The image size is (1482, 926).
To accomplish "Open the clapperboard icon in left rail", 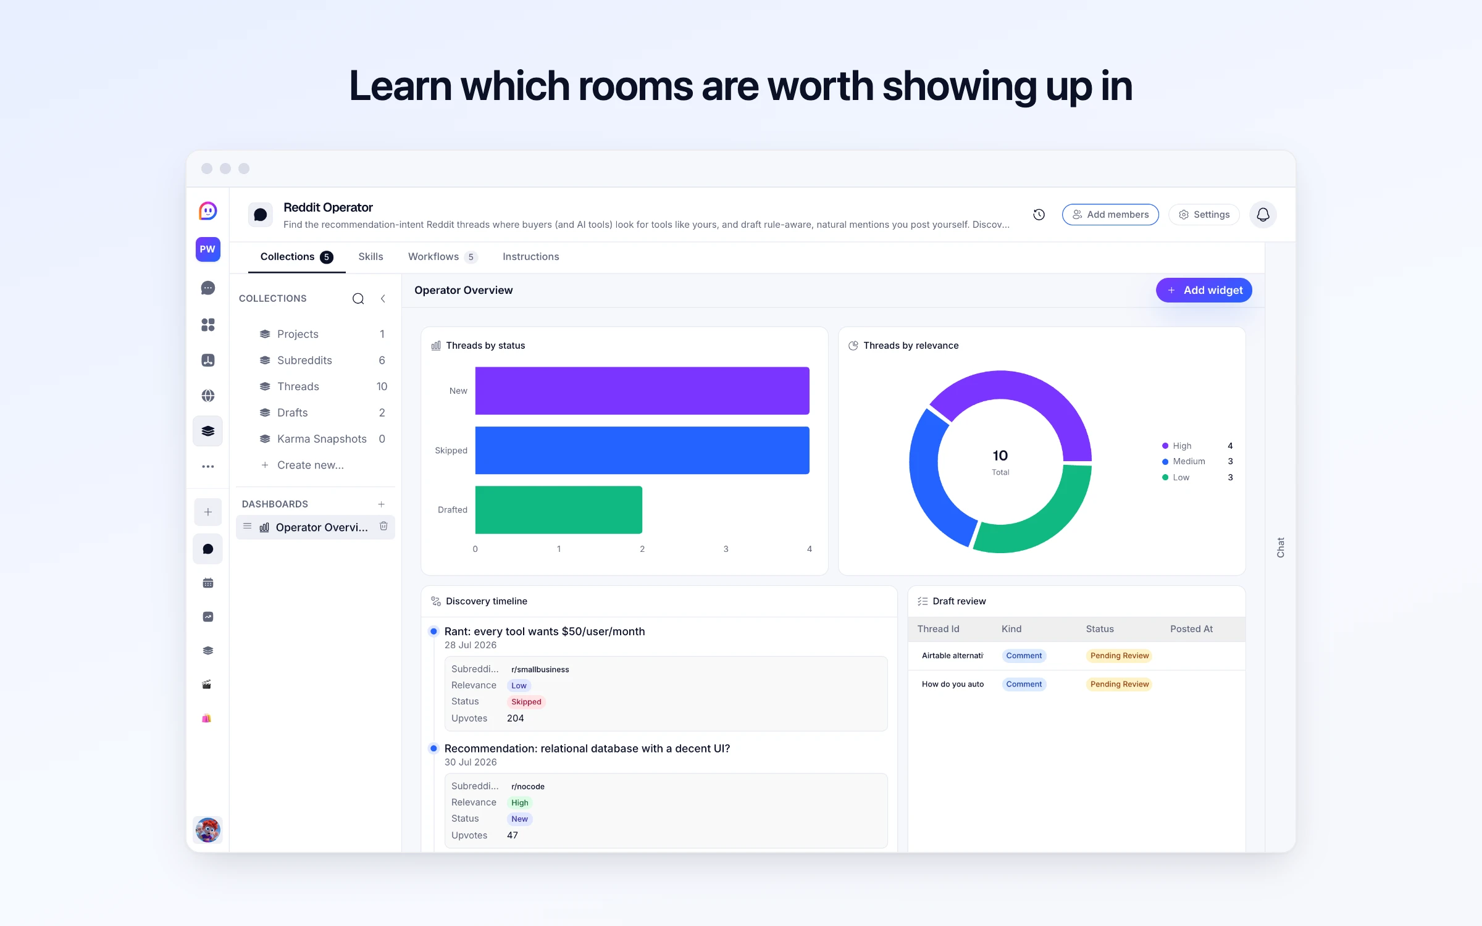I will [x=207, y=685].
